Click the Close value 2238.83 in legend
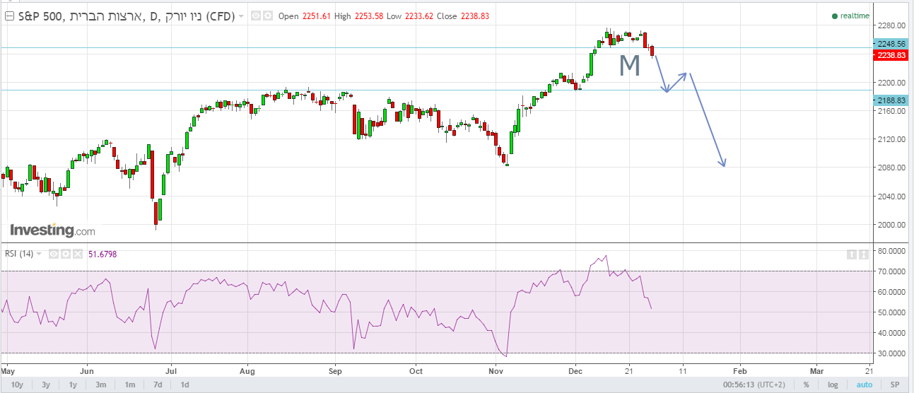Image resolution: width=914 pixels, height=393 pixels. coord(475,16)
